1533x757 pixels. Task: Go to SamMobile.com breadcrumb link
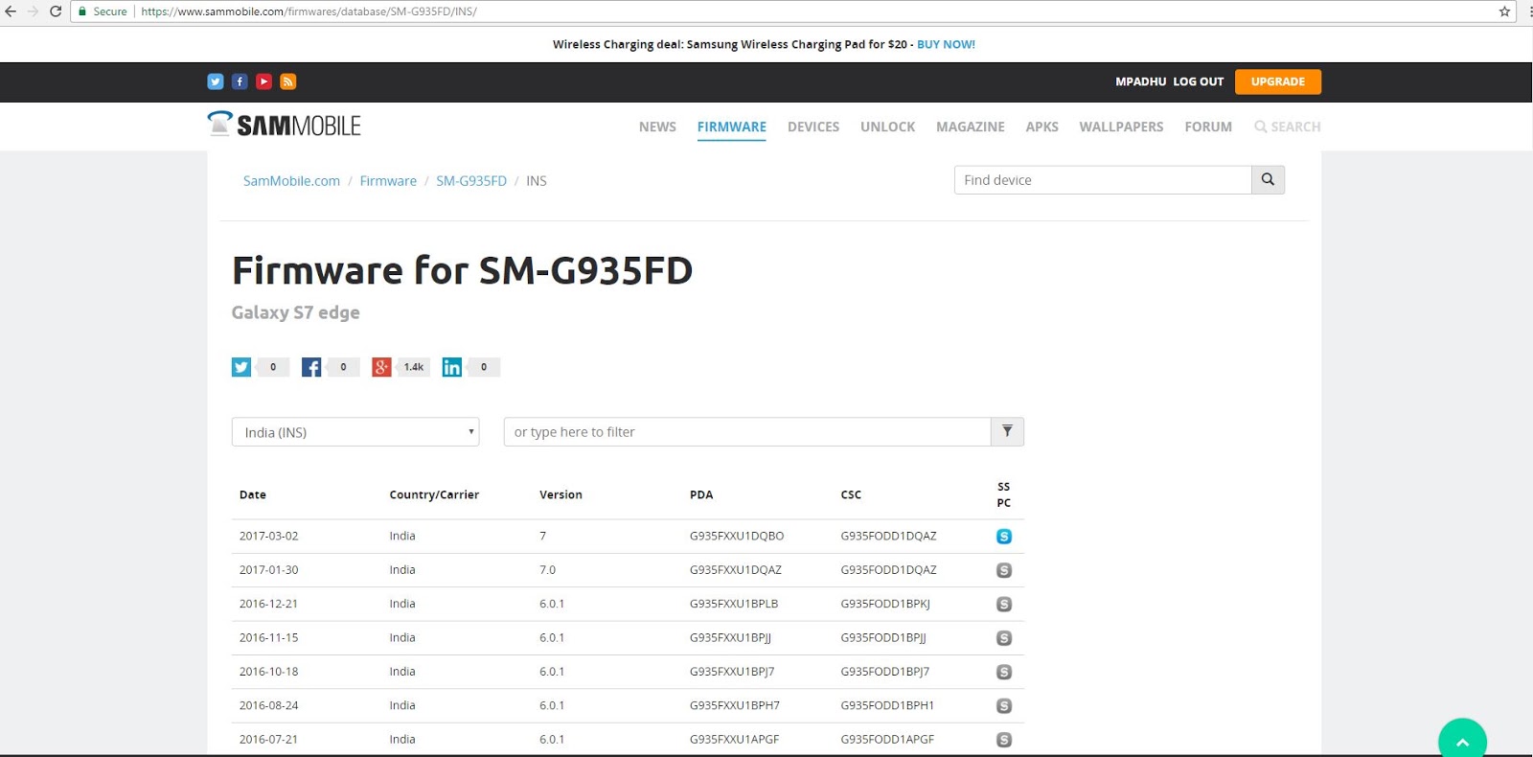291,181
